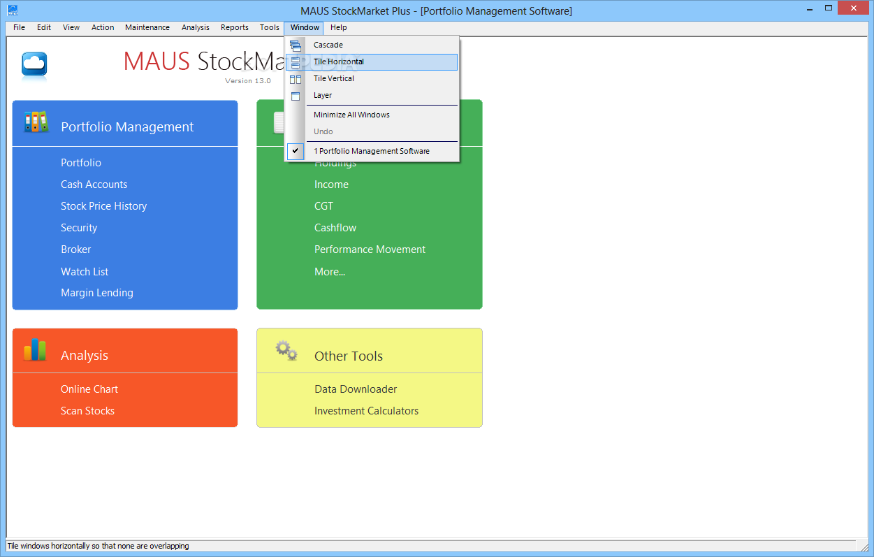Open the CGT report link

click(324, 206)
